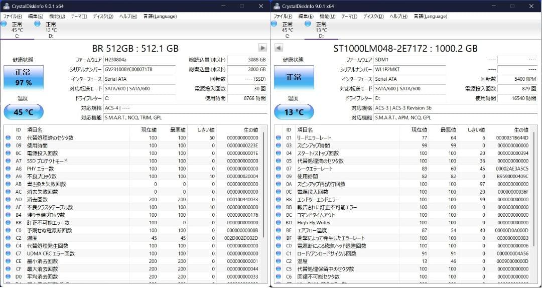Click status icon of 予期せぬ電源断回数 row

(x=8, y=230)
